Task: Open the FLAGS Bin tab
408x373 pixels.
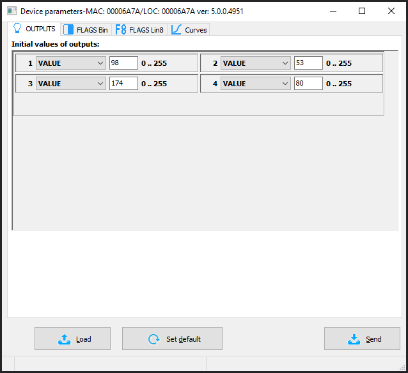Action: (x=86, y=29)
